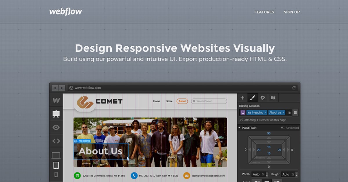
Task: Click the team@cometskateboards.com email text
Action: pos(209,176)
